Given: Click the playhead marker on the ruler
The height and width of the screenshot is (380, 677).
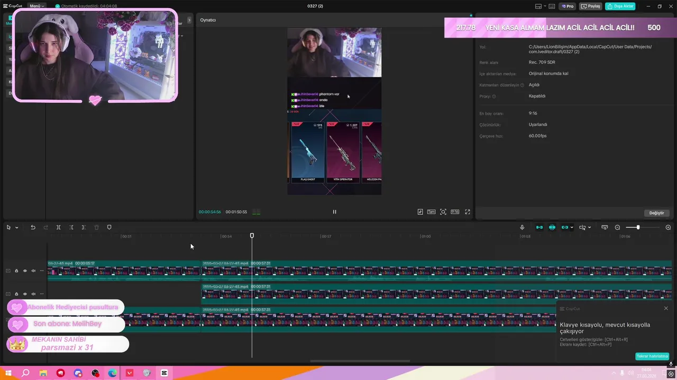Looking at the screenshot, I should (252, 235).
